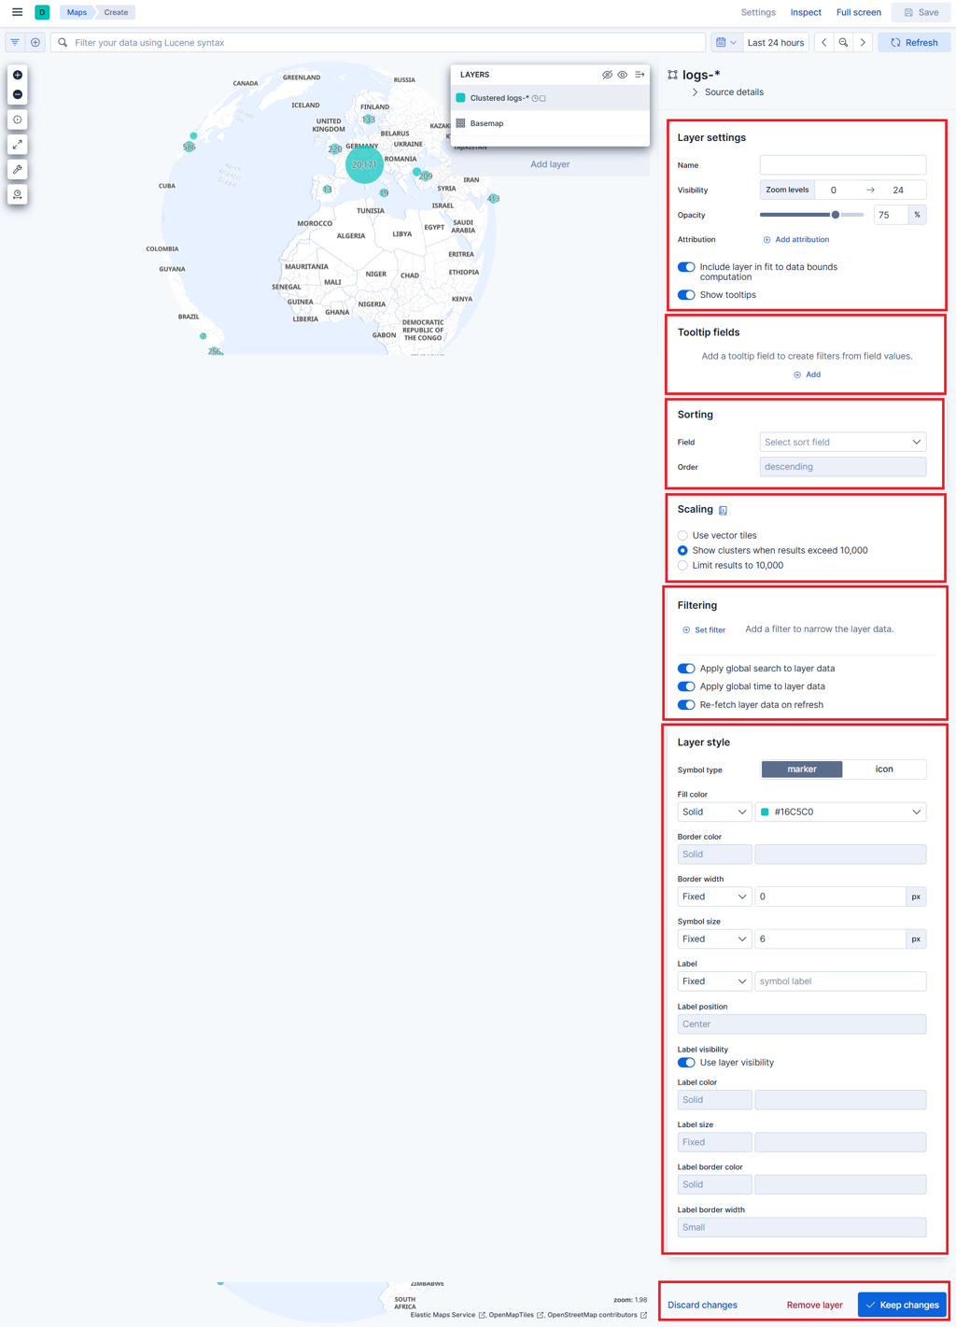
Task: Open Fill color Solid style dropdown
Action: (x=714, y=812)
